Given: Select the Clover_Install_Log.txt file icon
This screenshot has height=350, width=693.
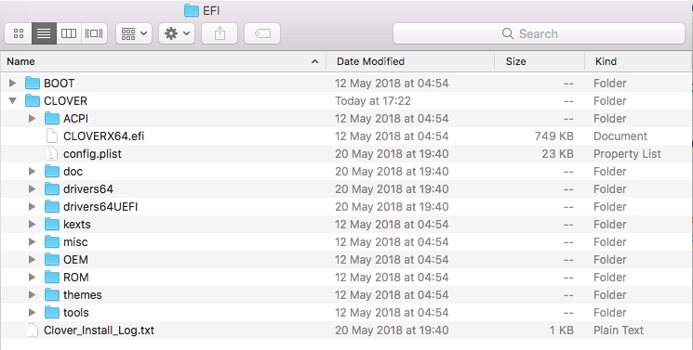Looking at the screenshot, I should click(x=33, y=331).
